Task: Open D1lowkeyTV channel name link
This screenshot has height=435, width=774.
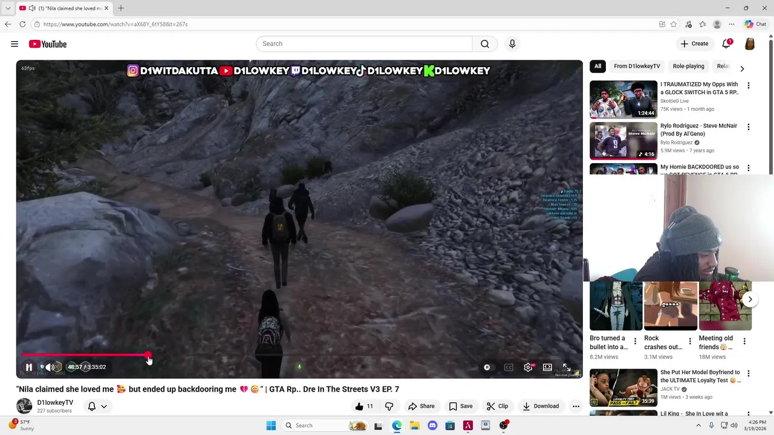Action: (x=55, y=402)
